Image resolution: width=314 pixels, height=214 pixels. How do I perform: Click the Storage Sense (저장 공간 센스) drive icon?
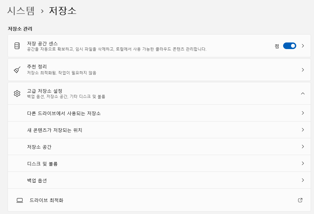click(17, 46)
